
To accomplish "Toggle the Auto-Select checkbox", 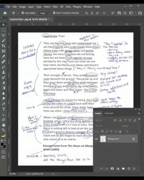I will pyautogui.click(x=22, y=13).
